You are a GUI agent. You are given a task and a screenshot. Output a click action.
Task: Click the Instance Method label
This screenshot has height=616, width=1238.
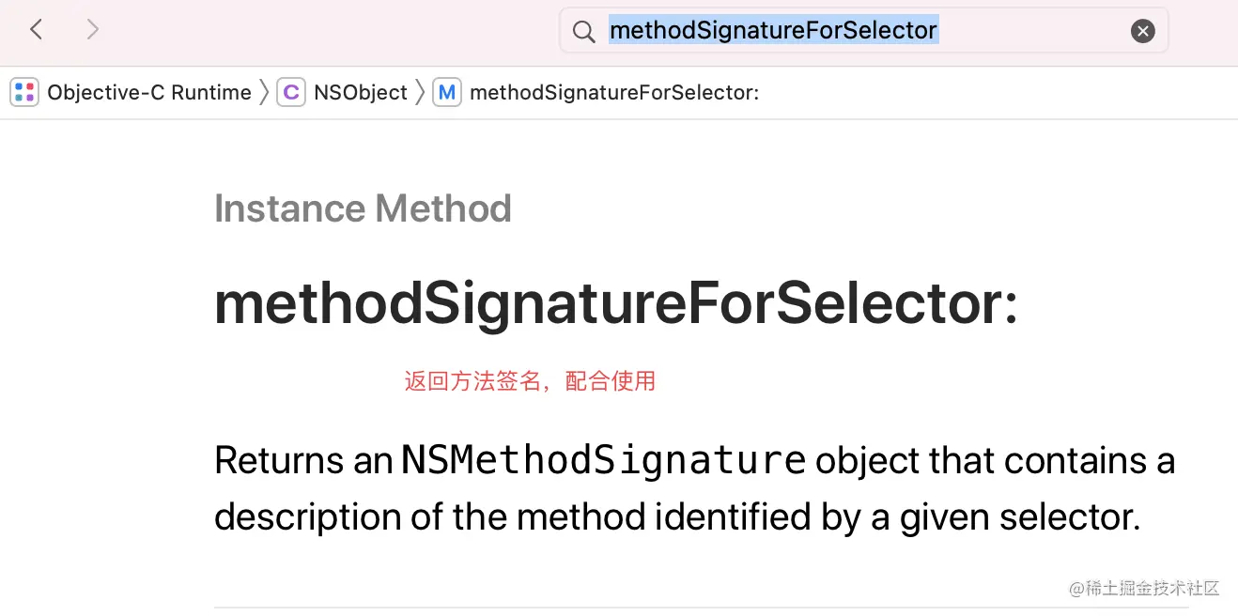click(x=363, y=208)
